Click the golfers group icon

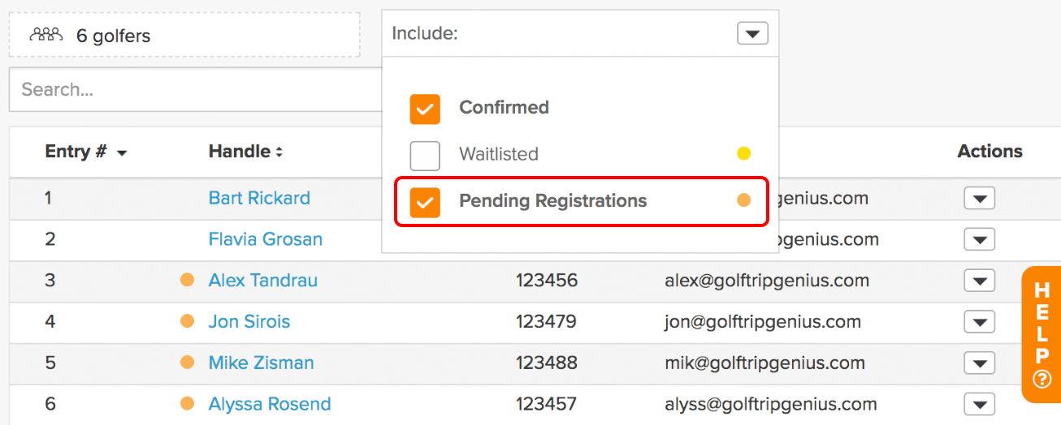[46, 35]
